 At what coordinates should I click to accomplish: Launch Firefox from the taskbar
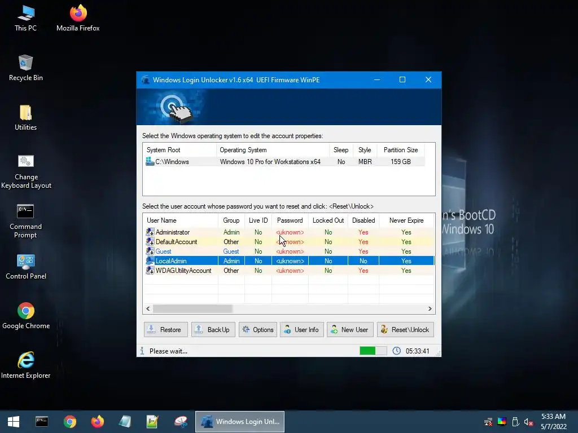coord(97,422)
